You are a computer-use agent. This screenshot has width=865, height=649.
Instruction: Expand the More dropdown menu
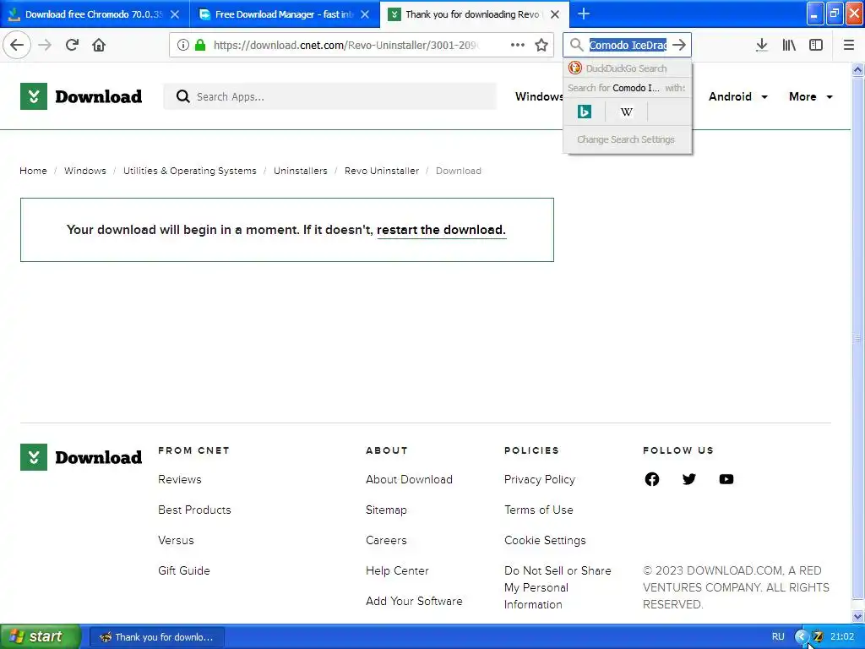point(810,96)
